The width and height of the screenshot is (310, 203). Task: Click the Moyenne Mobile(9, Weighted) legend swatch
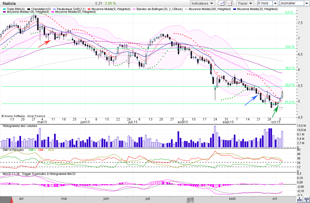[89, 9]
